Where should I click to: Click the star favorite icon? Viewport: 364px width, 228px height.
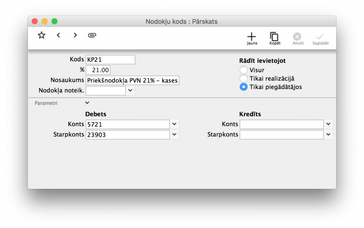tap(41, 36)
